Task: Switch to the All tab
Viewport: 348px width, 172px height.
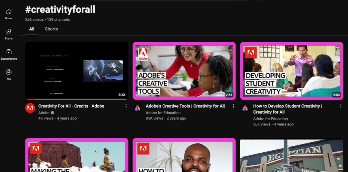Action: pyautogui.click(x=32, y=29)
